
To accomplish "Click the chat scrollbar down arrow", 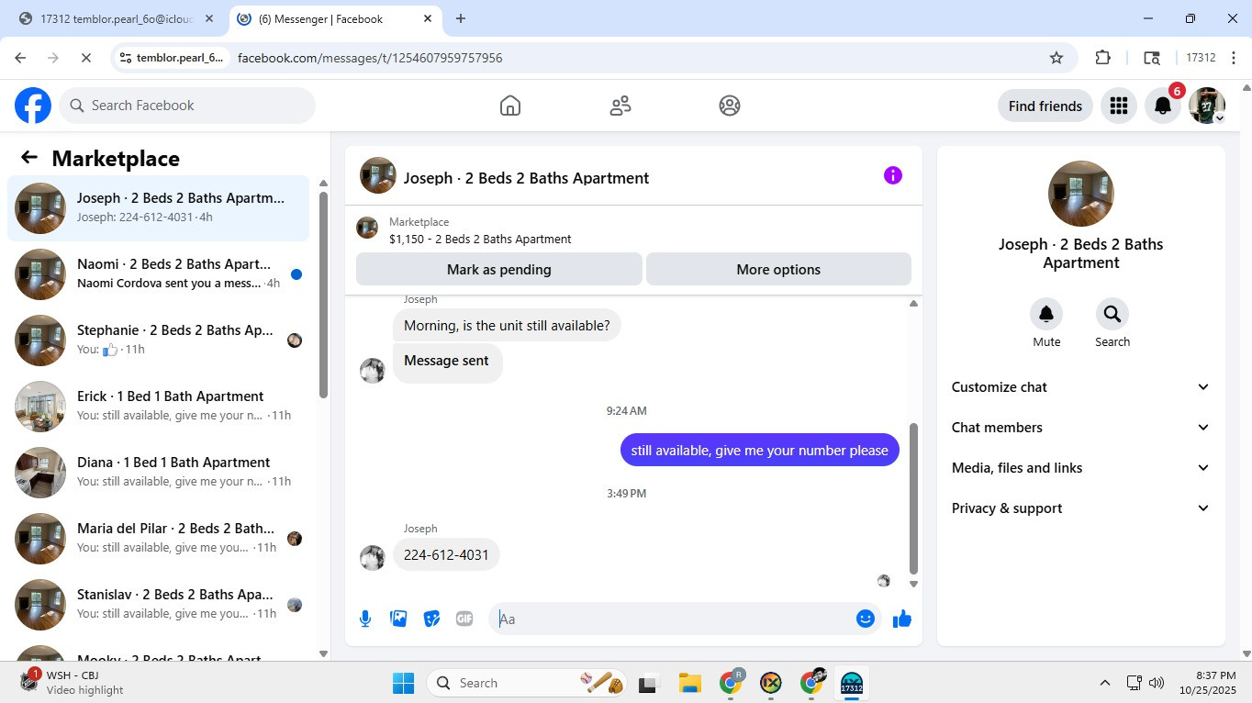I will point(913,584).
